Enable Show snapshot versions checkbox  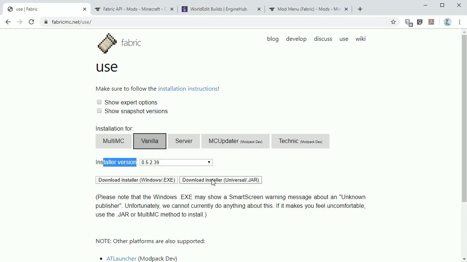click(99, 111)
